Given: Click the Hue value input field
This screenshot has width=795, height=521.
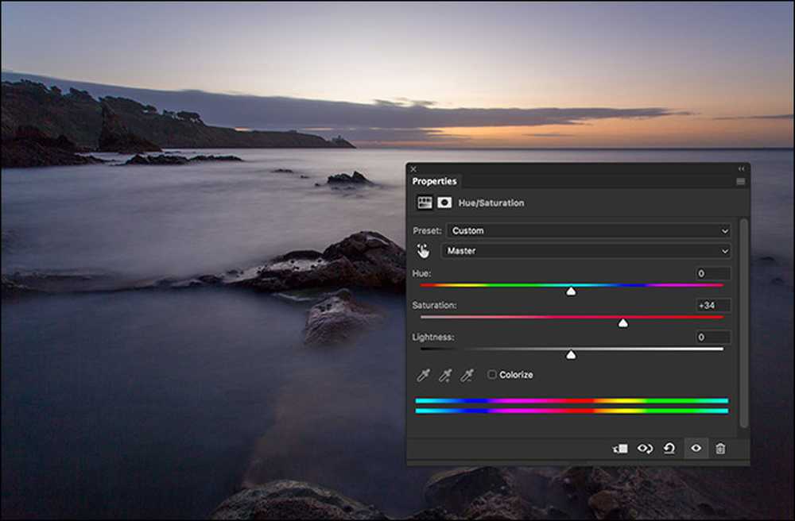Looking at the screenshot, I should coord(713,273).
